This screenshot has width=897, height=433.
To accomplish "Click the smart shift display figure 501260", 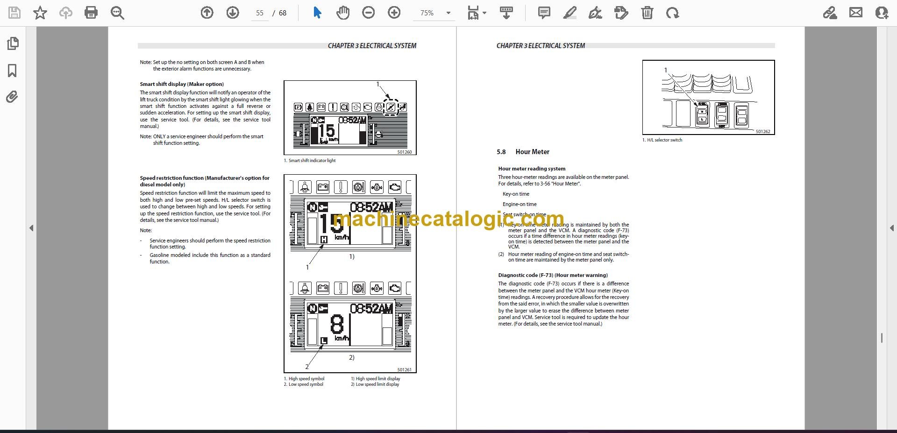I will point(350,118).
